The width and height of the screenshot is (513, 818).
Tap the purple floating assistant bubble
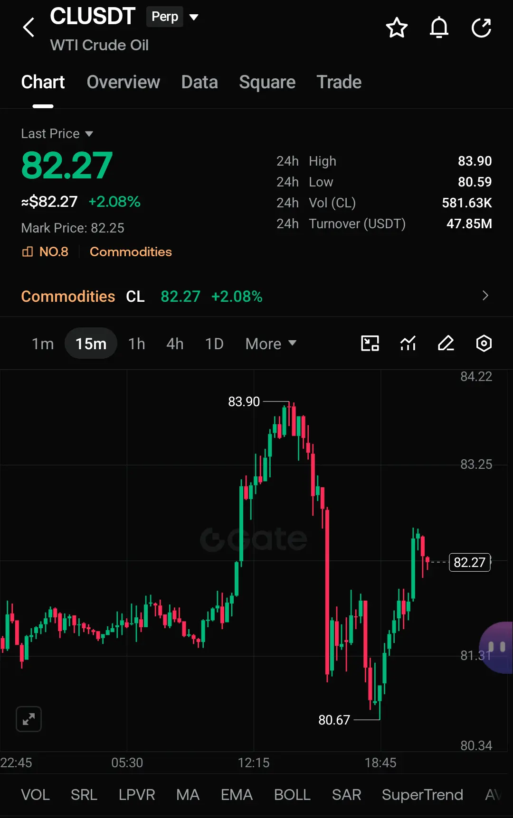point(496,648)
